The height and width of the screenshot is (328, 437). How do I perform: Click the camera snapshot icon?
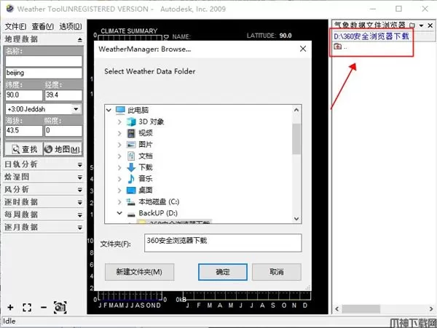60,308
